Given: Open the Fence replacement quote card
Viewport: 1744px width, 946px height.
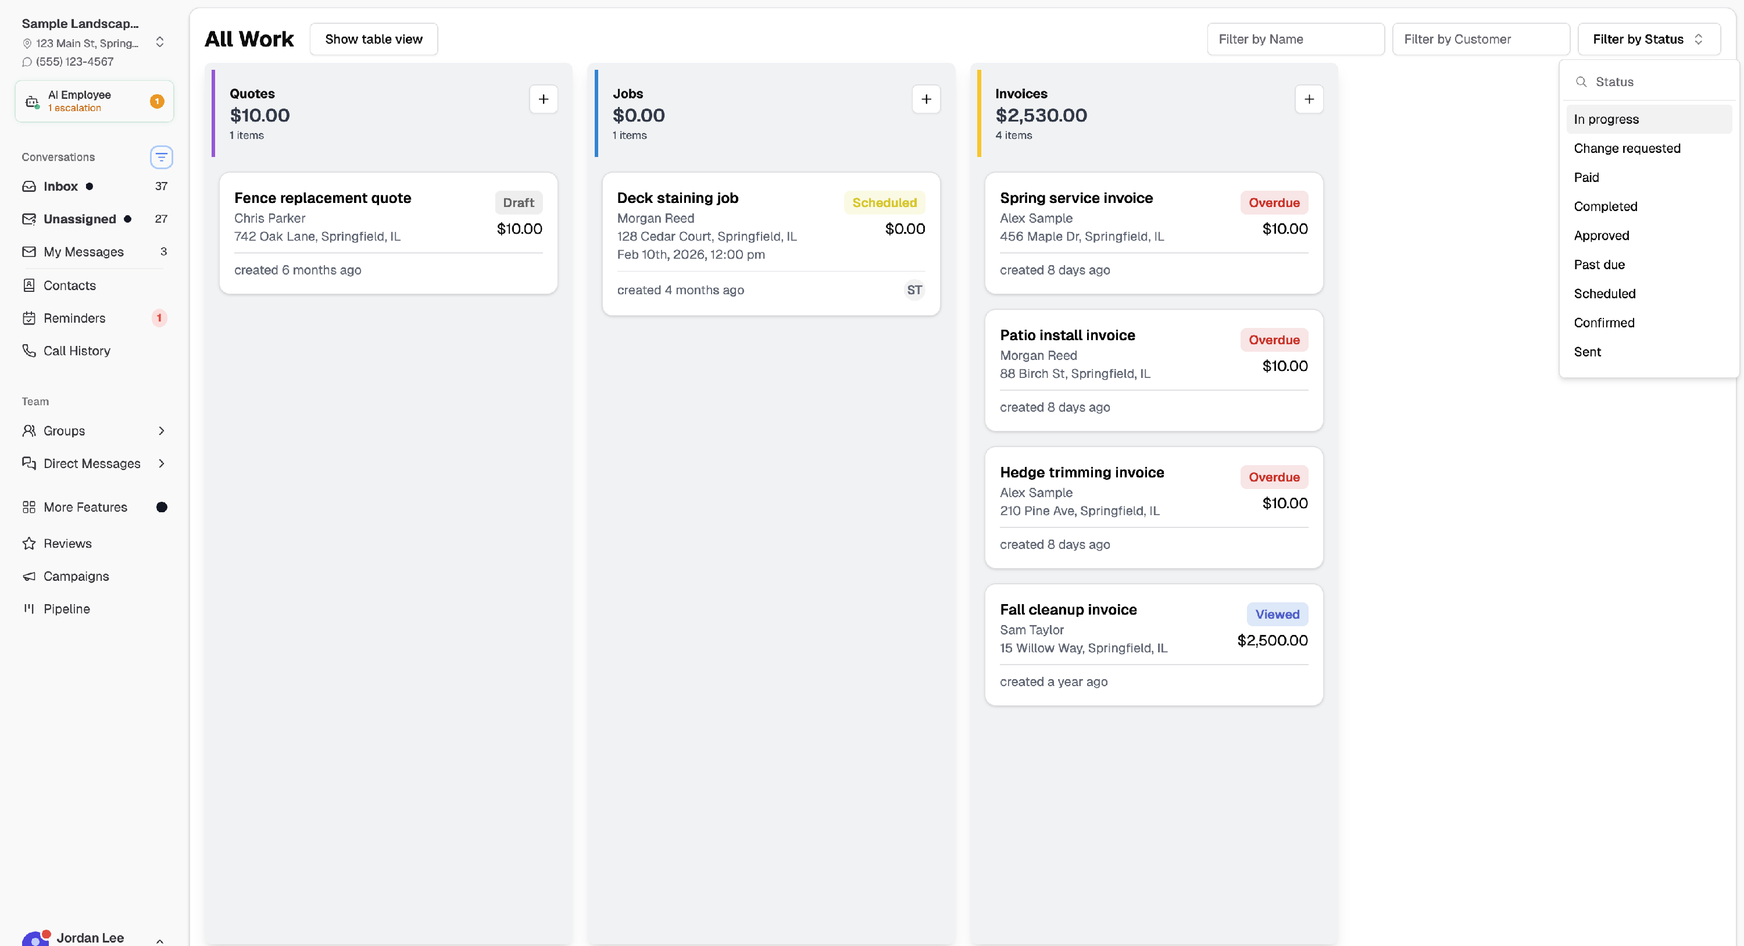Looking at the screenshot, I should 388,233.
